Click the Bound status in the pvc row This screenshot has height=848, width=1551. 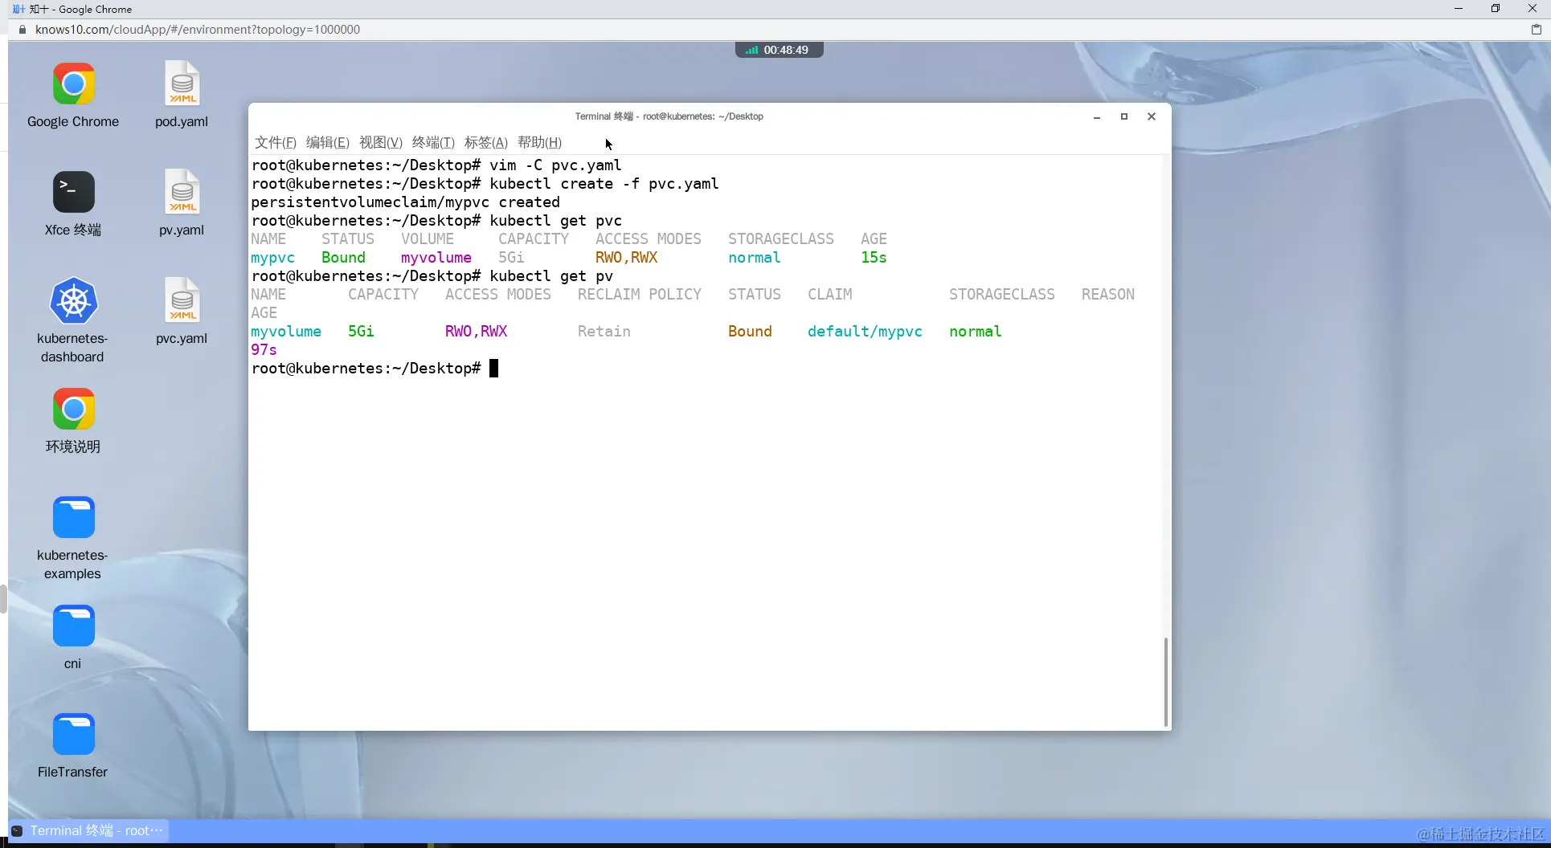click(x=343, y=258)
